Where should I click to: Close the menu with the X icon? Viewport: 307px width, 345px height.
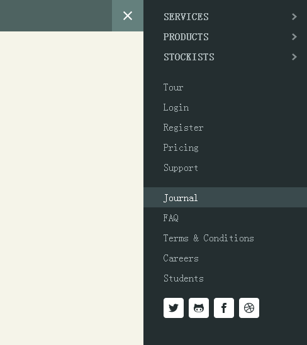(128, 16)
